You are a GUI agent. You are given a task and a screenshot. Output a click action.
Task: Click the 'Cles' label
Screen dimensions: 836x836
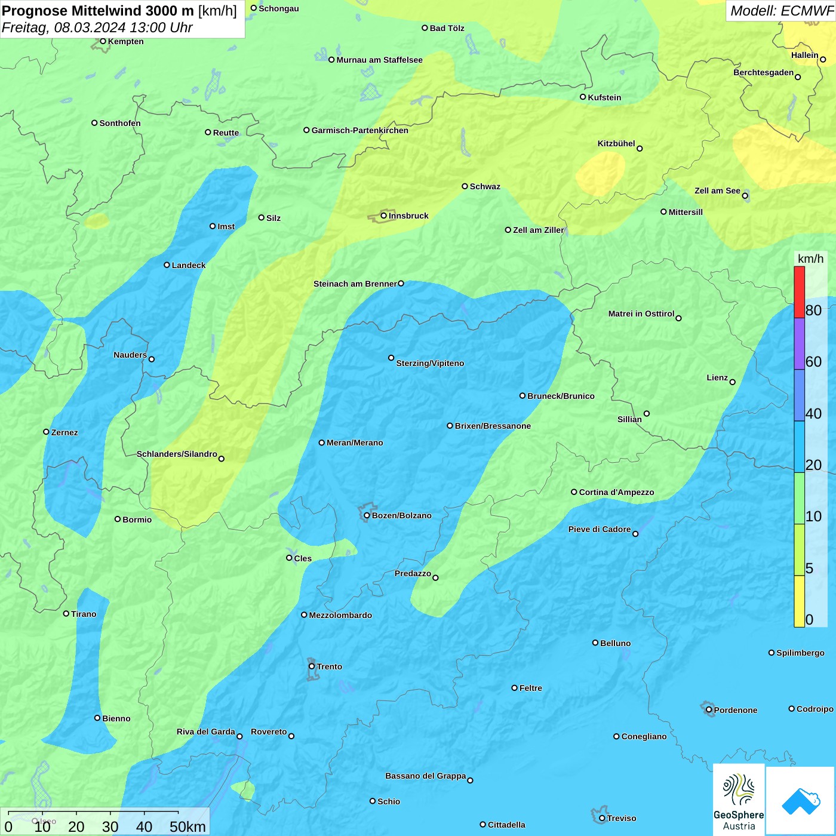pos(303,558)
